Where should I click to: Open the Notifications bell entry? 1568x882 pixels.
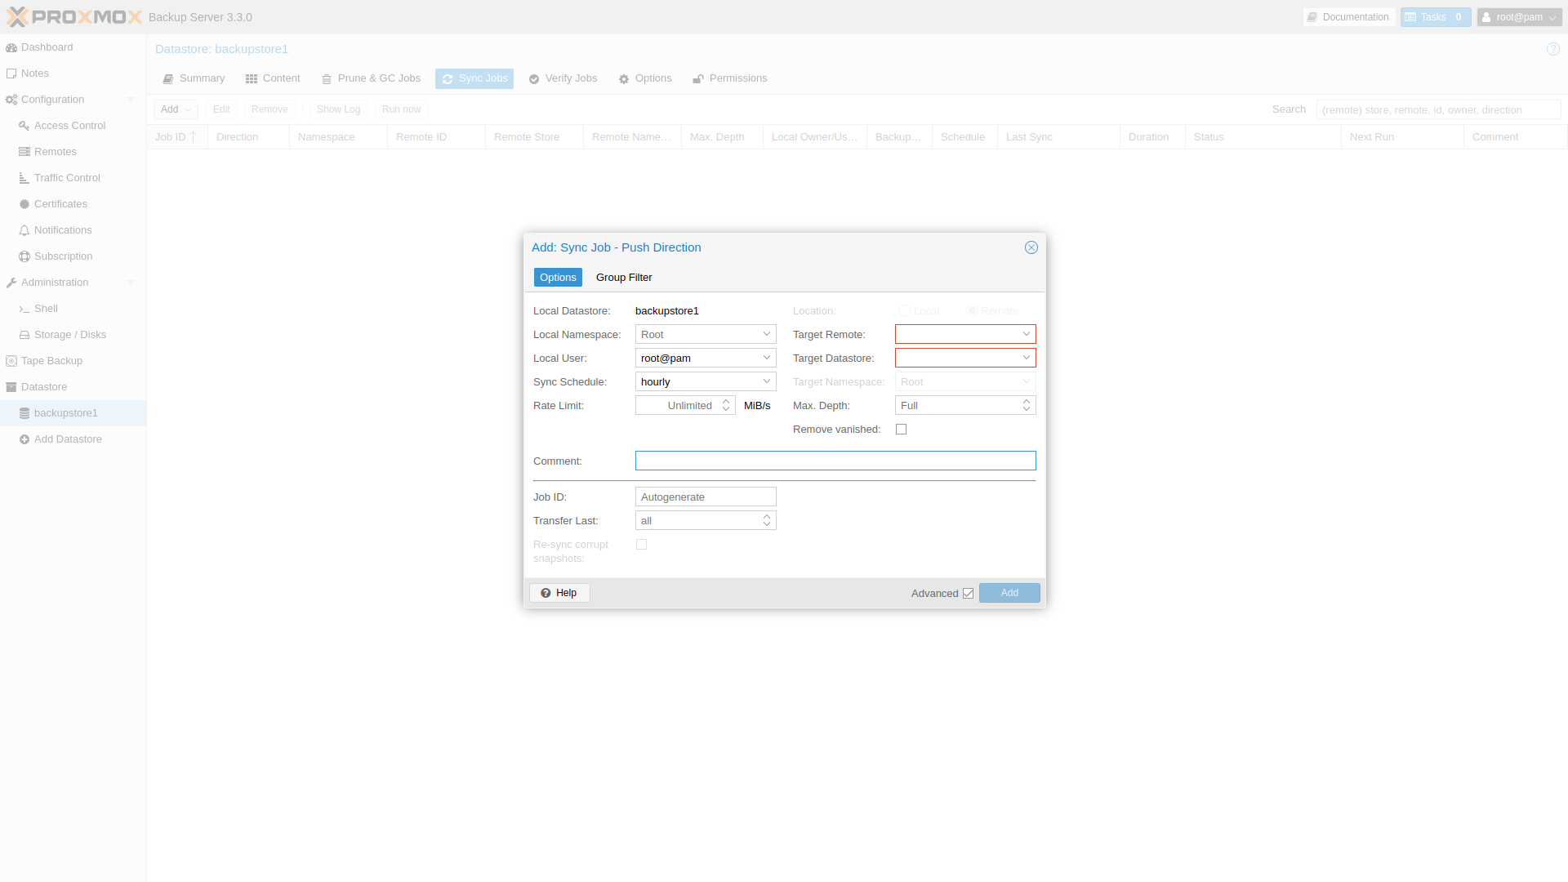[x=62, y=230]
